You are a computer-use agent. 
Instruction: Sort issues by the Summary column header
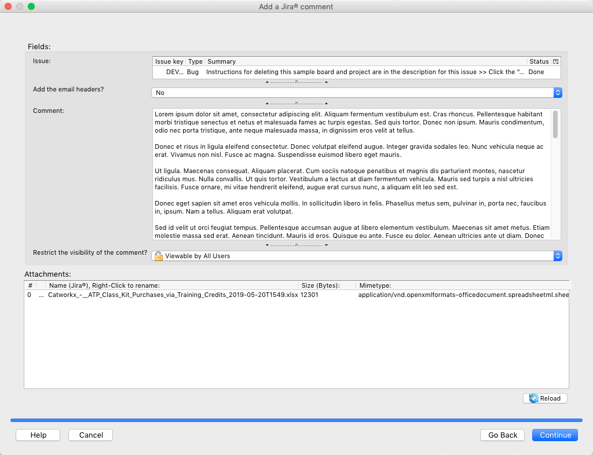click(365, 61)
